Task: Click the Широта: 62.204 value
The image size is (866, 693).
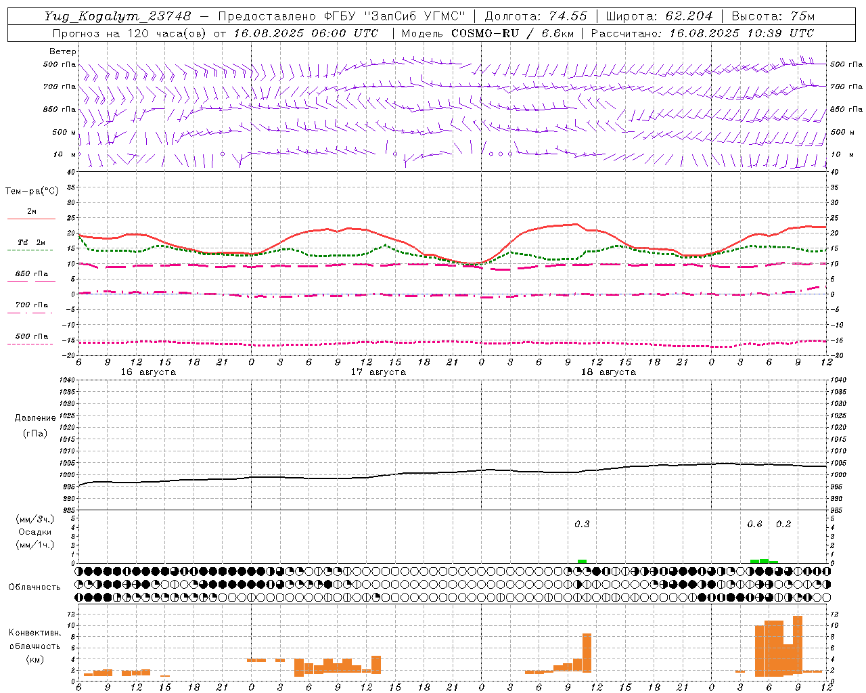Action: coord(659,16)
